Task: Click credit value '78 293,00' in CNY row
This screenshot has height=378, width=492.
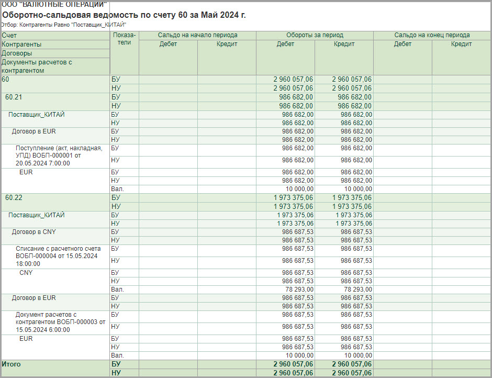Action: [x=358, y=290]
